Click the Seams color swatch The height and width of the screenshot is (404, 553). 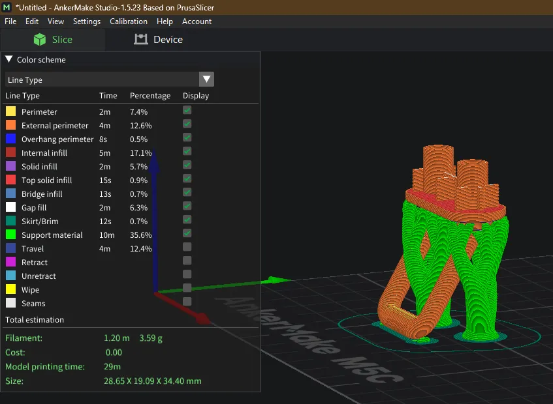point(11,303)
